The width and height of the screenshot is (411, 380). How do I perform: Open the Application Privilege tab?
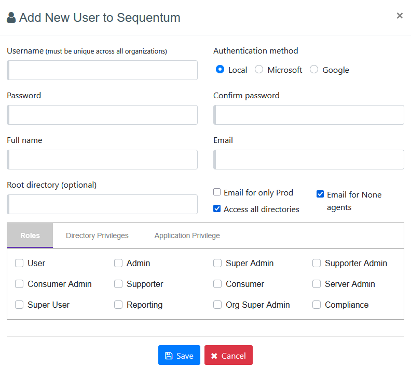pyautogui.click(x=187, y=235)
